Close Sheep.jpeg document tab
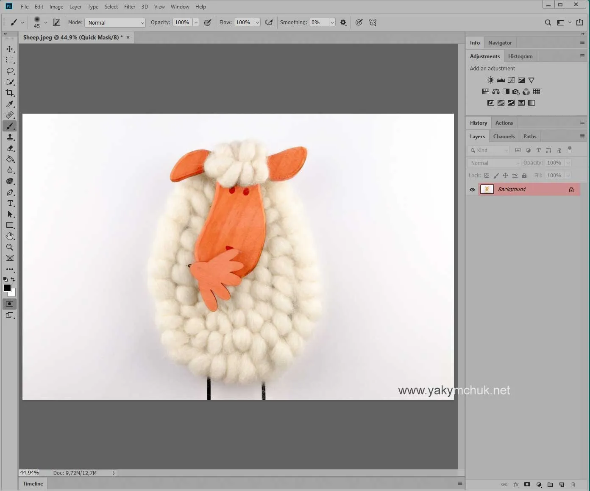This screenshot has height=491, width=590. pos(128,37)
